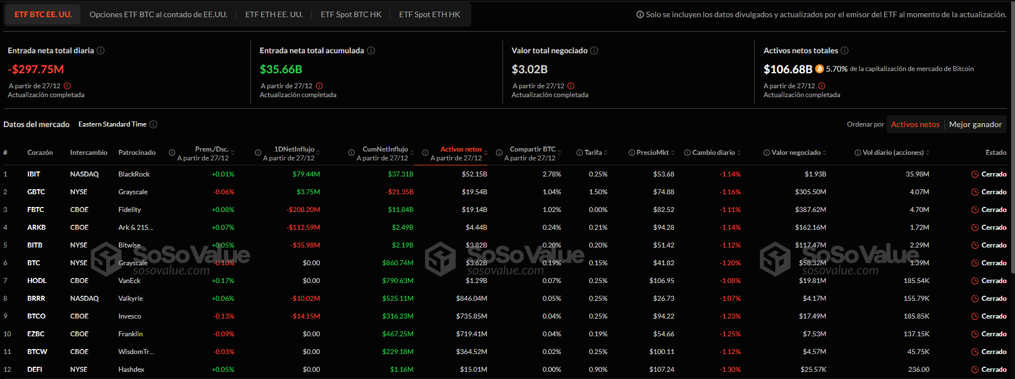The image size is (1015, 379).
Task: Click info icon in top disclaimer note
Action: pyautogui.click(x=640, y=14)
